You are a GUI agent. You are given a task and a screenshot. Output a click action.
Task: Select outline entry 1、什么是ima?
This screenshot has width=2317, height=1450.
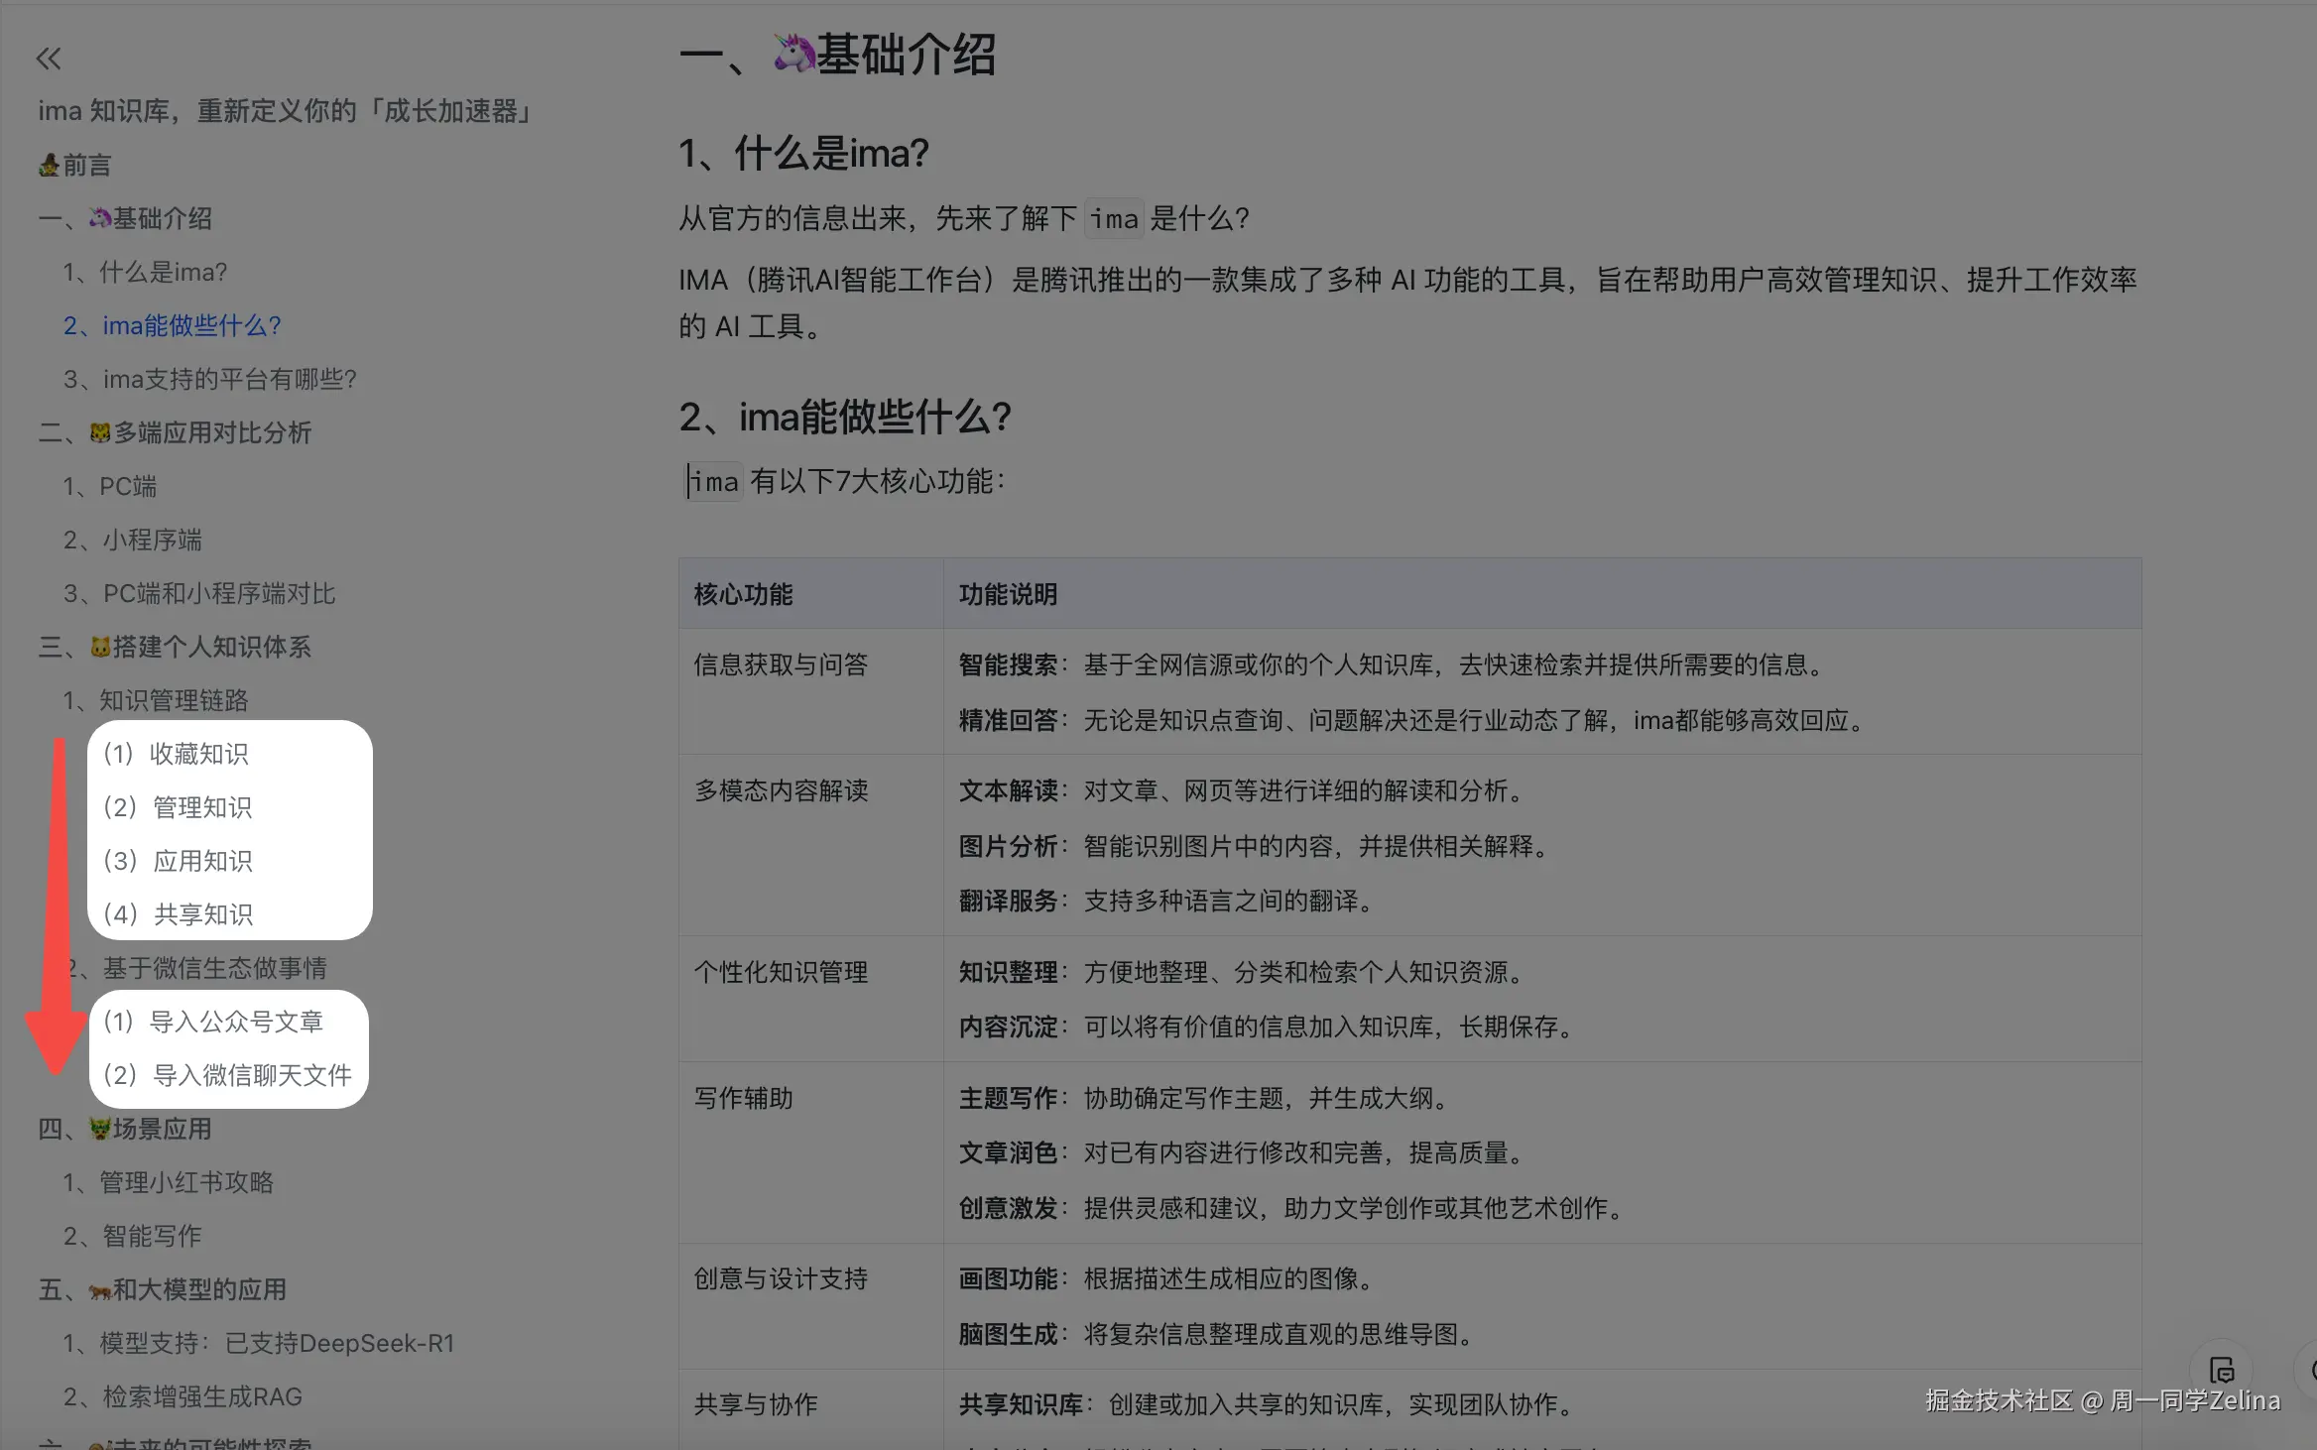[x=145, y=272]
